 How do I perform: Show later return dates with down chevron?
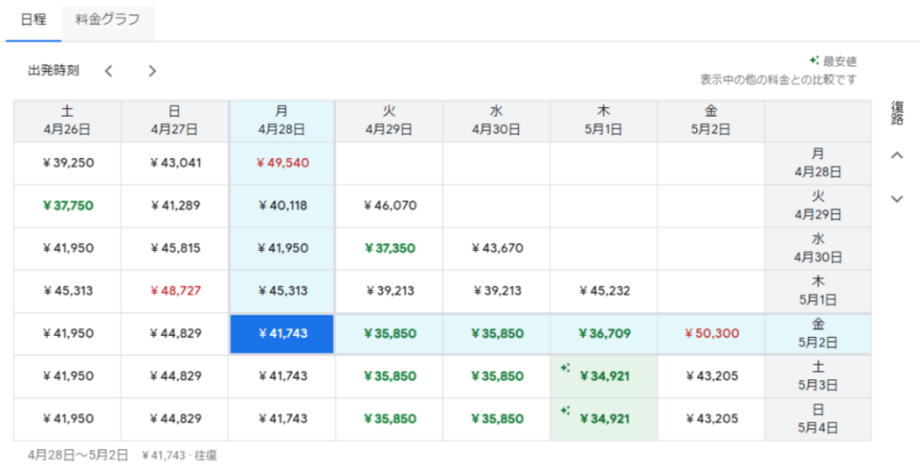tap(897, 199)
